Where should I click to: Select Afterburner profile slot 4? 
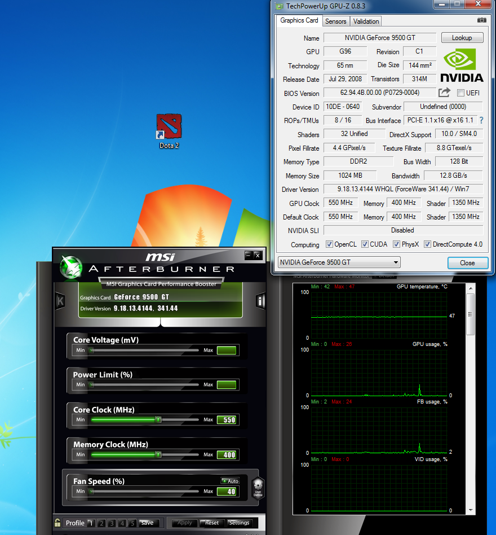click(x=122, y=523)
